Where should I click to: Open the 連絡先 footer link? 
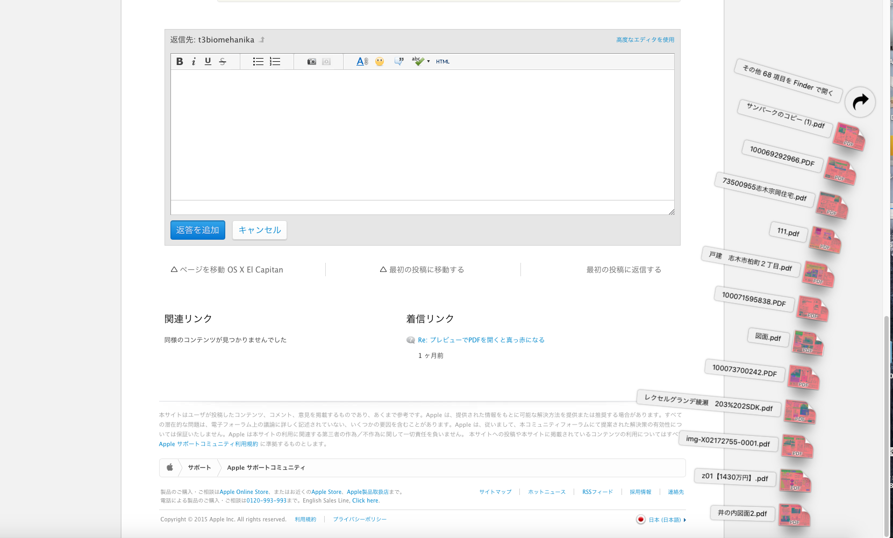point(676,492)
